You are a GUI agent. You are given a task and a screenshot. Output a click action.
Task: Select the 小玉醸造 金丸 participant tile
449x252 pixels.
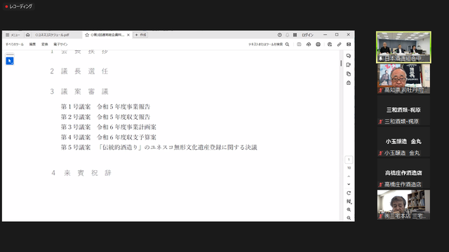click(x=403, y=141)
